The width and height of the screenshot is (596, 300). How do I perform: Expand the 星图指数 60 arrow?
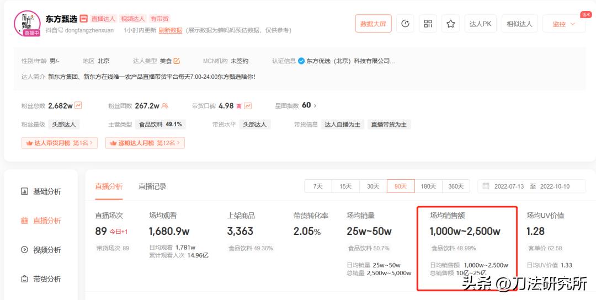coord(315,105)
